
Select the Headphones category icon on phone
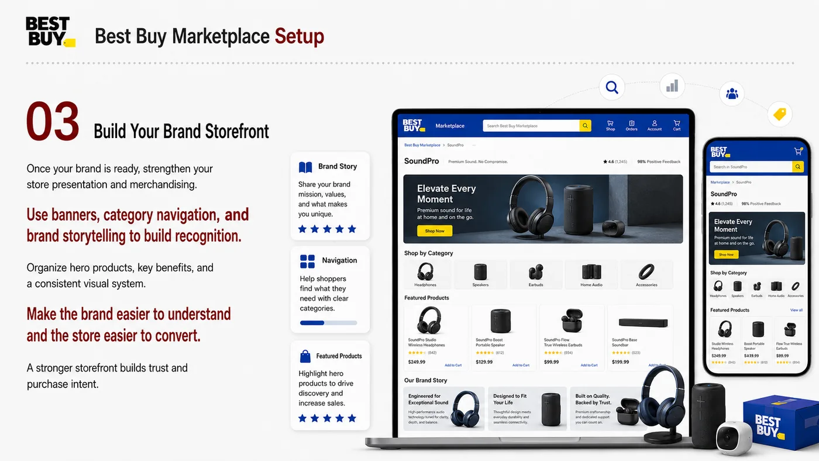pos(718,287)
